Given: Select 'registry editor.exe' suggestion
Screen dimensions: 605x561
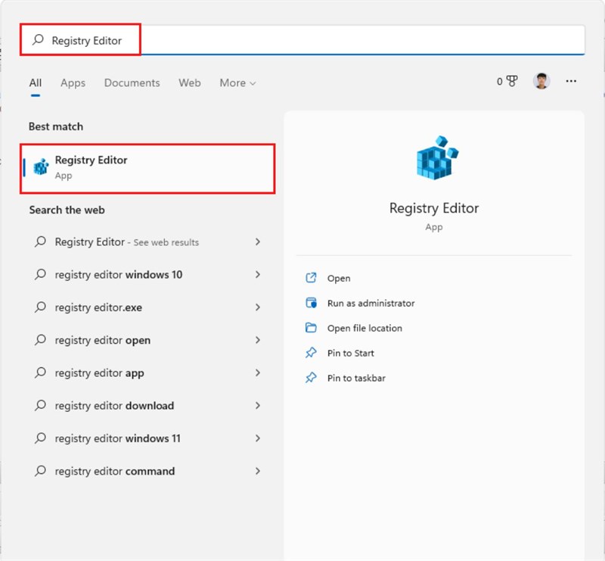Looking at the screenshot, I should (x=147, y=307).
